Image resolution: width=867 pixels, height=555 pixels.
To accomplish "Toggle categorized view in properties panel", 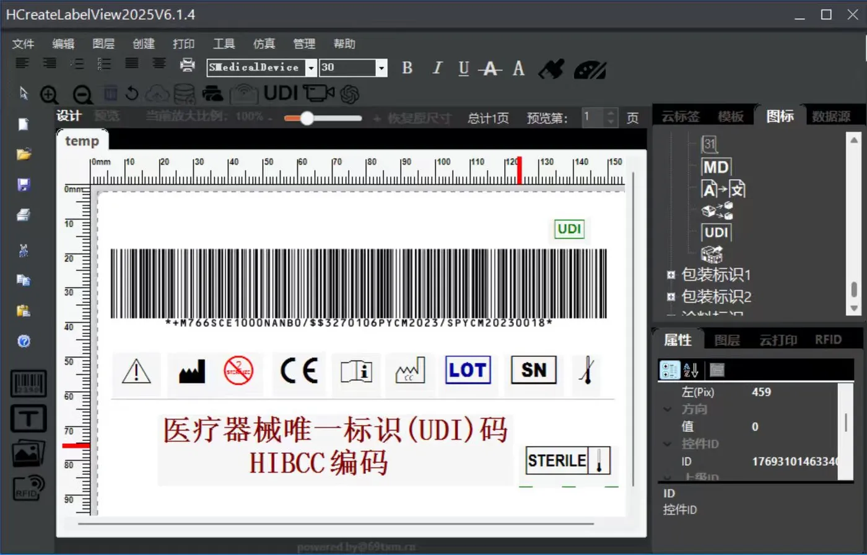I will point(671,370).
